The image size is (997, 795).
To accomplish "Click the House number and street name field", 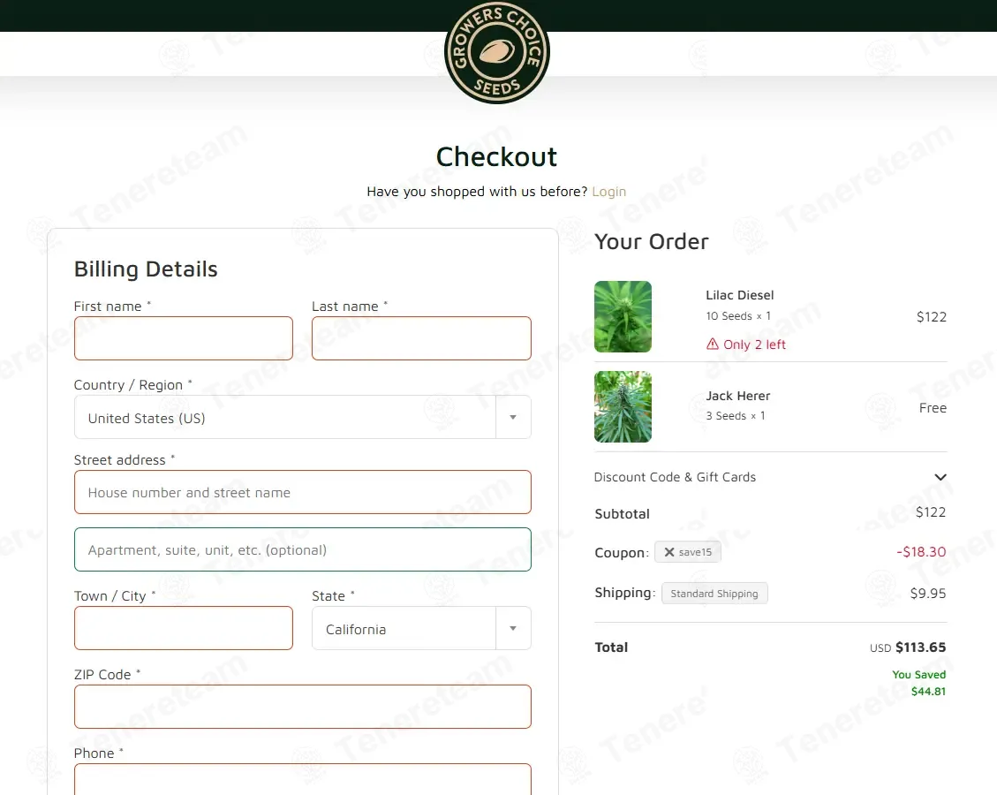I will click(303, 492).
